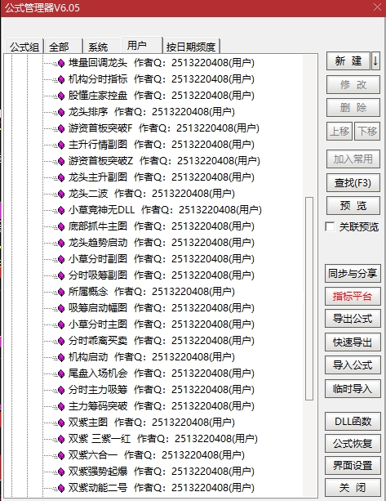This screenshot has height=501, width=386.
Task: Click the formula list vertical scrollbar
Action: pos(308,298)
